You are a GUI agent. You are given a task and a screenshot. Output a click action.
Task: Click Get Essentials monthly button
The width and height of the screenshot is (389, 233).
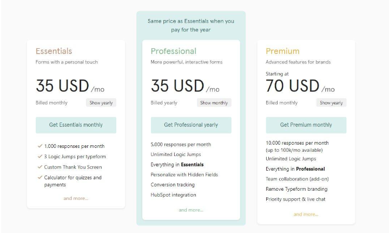tap(76, 125)
